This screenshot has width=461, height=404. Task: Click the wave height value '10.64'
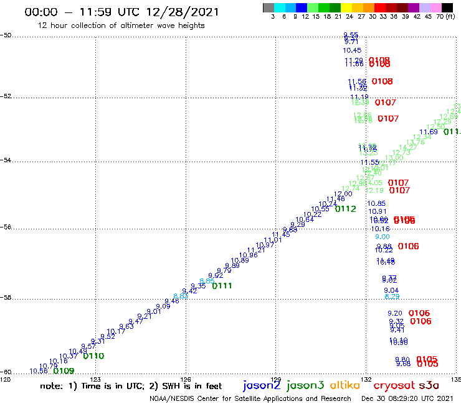click(305, 219)
